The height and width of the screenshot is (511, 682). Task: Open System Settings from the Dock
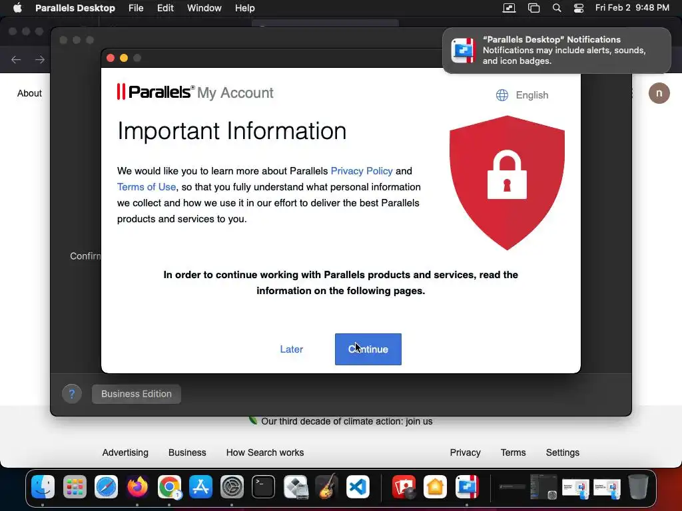tap(232, 486)
